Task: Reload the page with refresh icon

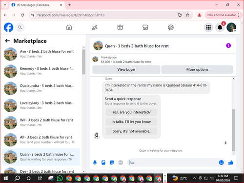Action: (22, 15)
